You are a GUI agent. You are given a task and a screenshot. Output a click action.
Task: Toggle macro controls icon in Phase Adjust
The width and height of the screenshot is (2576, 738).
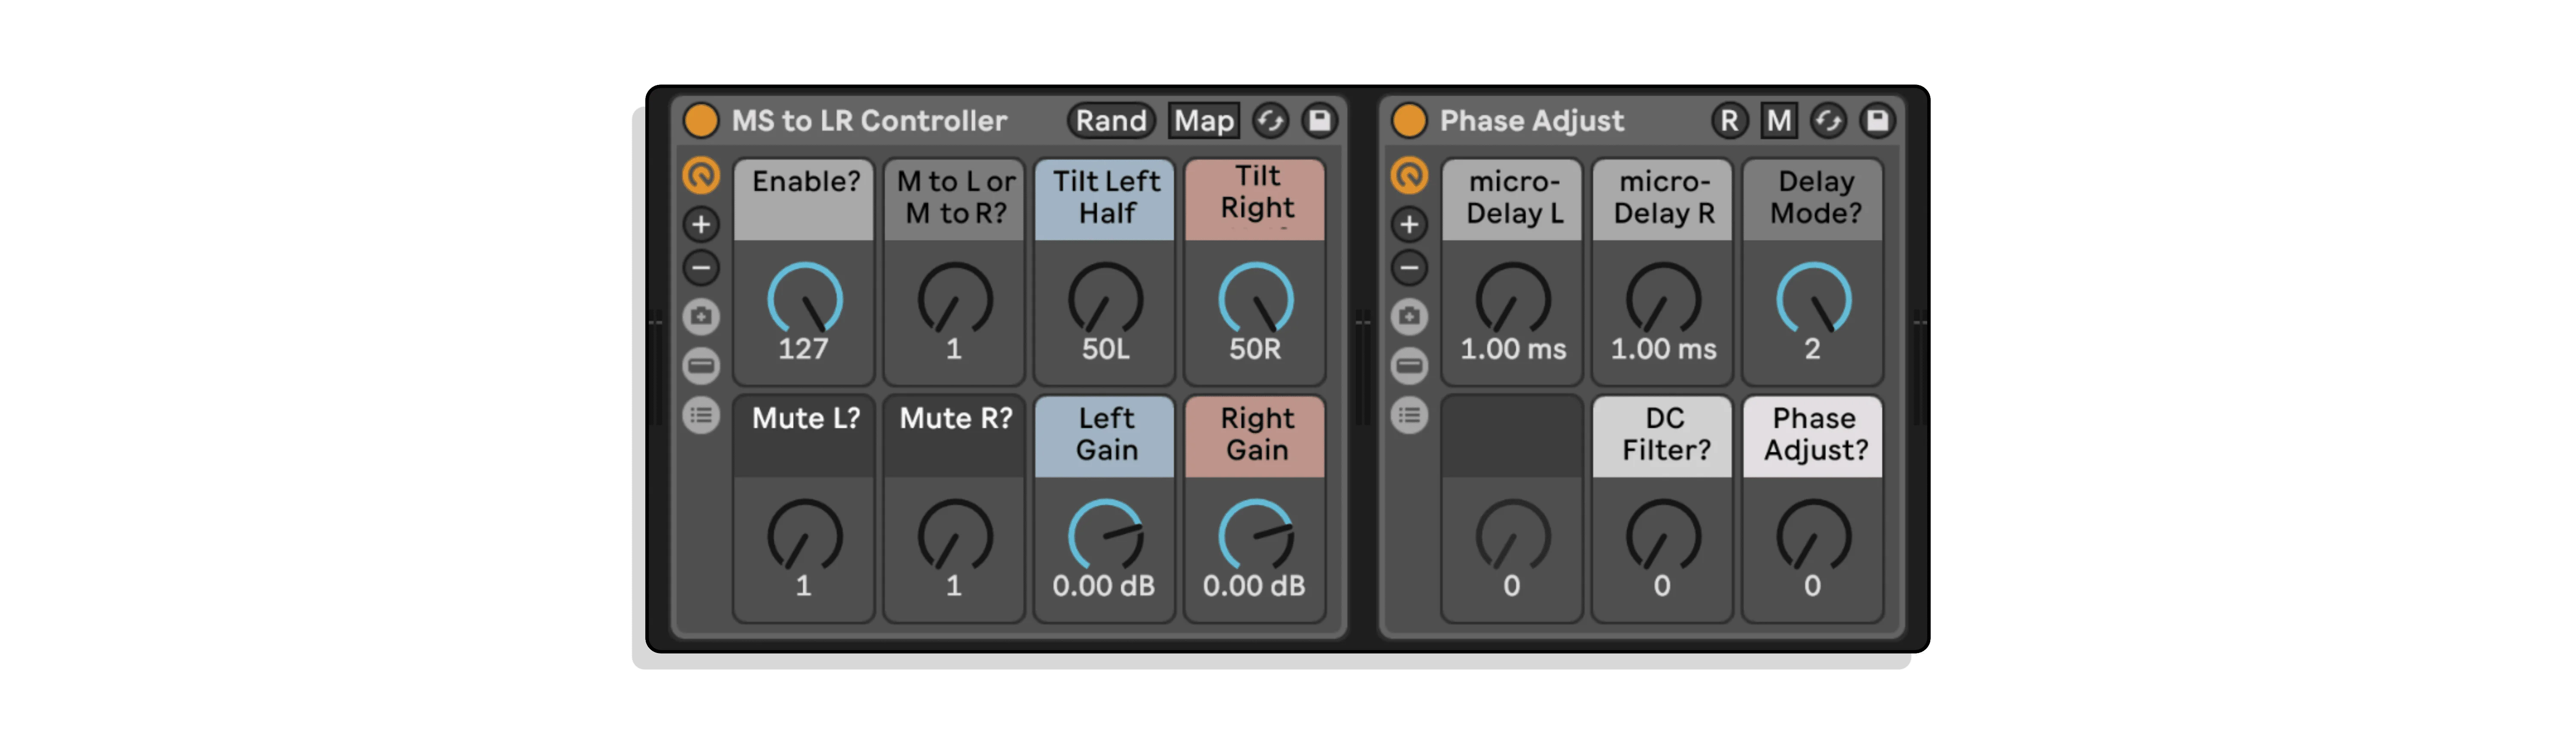(1409, 176)
